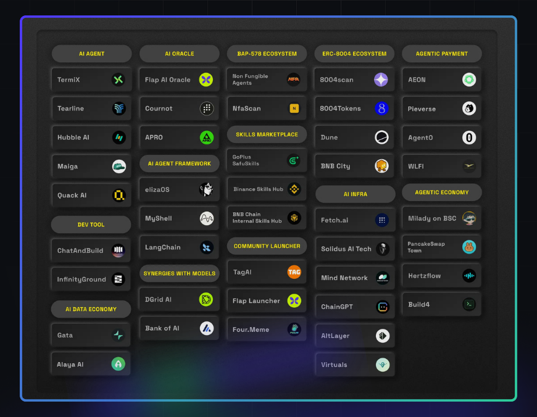
Task: Click the ChatAndBuild logo icon
Action: pos(118,250)
